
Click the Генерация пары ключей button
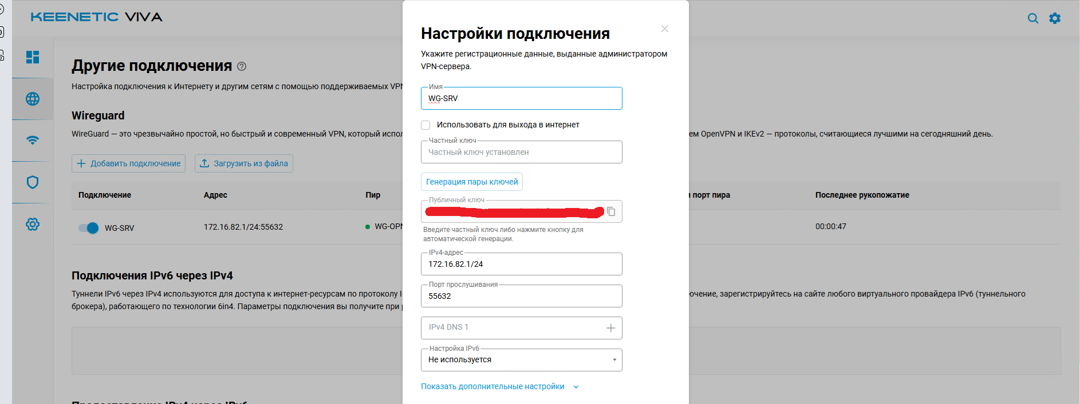(x=471, y=182)
